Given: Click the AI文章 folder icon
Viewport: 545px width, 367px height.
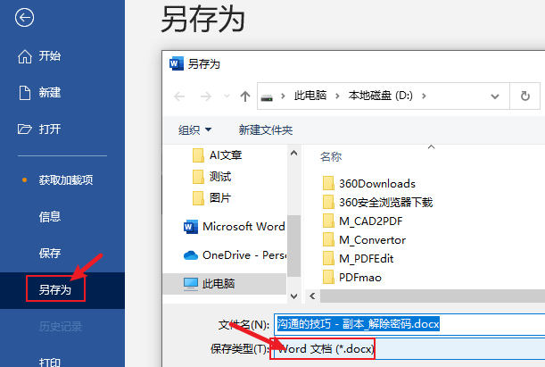Looking at the screenshot, I should pyautogui.click(x=198, y=155).
